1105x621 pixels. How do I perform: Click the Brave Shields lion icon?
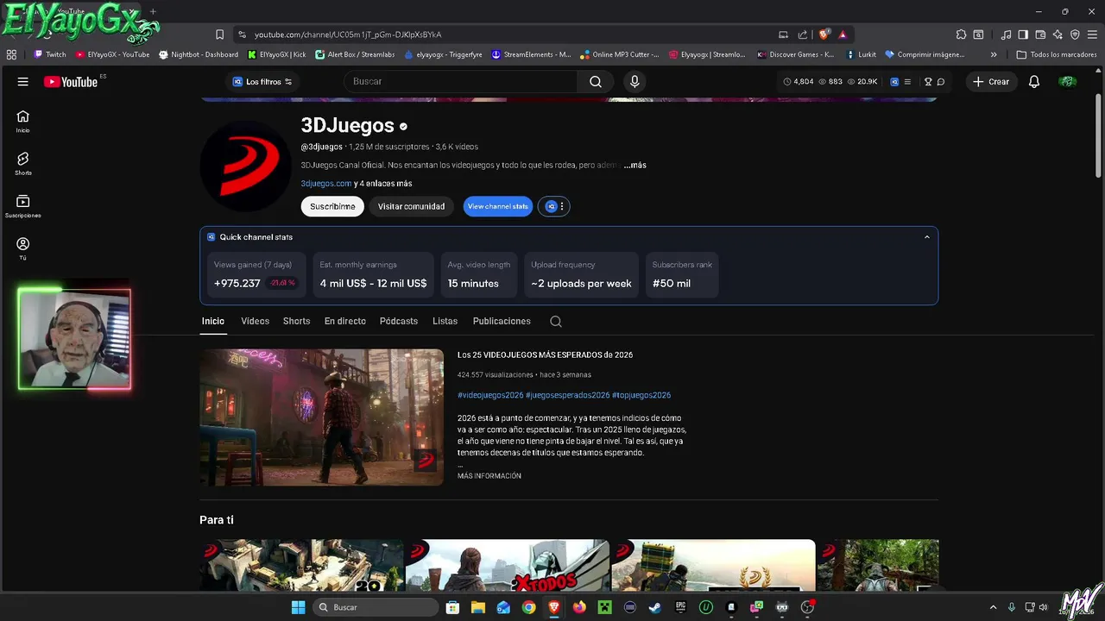pos(824,34)
